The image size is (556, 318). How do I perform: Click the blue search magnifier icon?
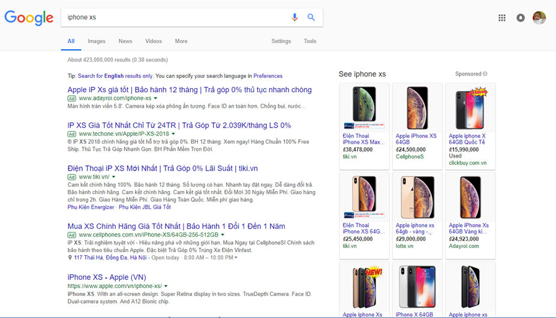[x=311, y=17]
